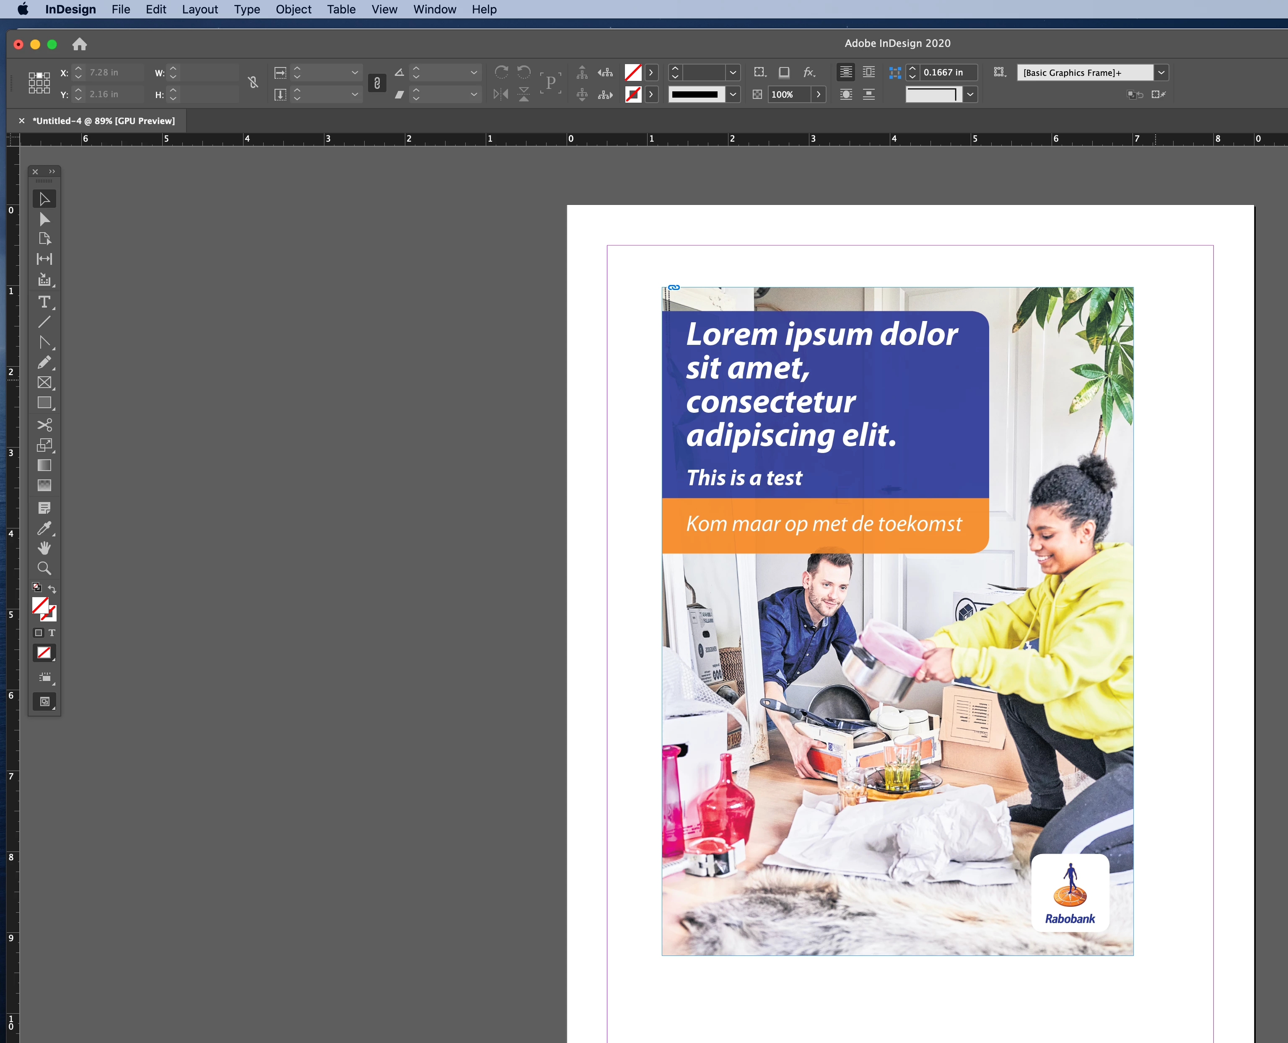Click the Gradient Swatch tool
The width and height of the screenshot is (1288, 1043).
click(x=44, y=465)
